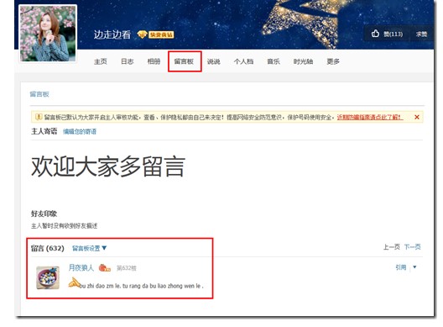
Task: Click the 引用 quote link
Action: pyautogui.click(x=401, y=267)
